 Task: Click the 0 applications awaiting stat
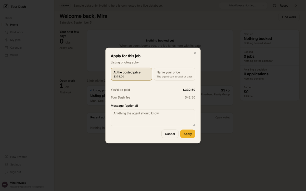point(270,74)
